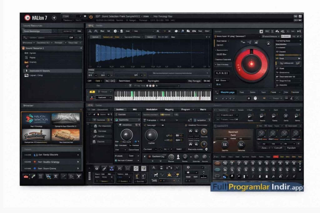Toggle the checkbox left of Transpose
This screenshot has width=320, height=213.
pos(145,120)
